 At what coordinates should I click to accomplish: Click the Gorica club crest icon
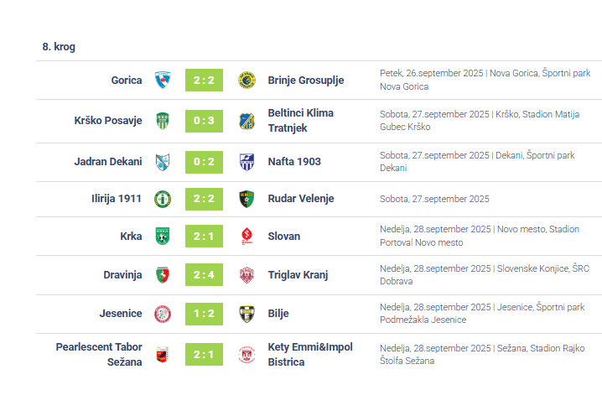coord(163,80)
